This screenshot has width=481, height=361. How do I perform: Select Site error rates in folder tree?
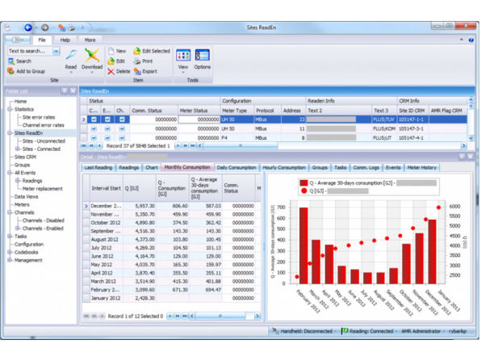[39, 117]
